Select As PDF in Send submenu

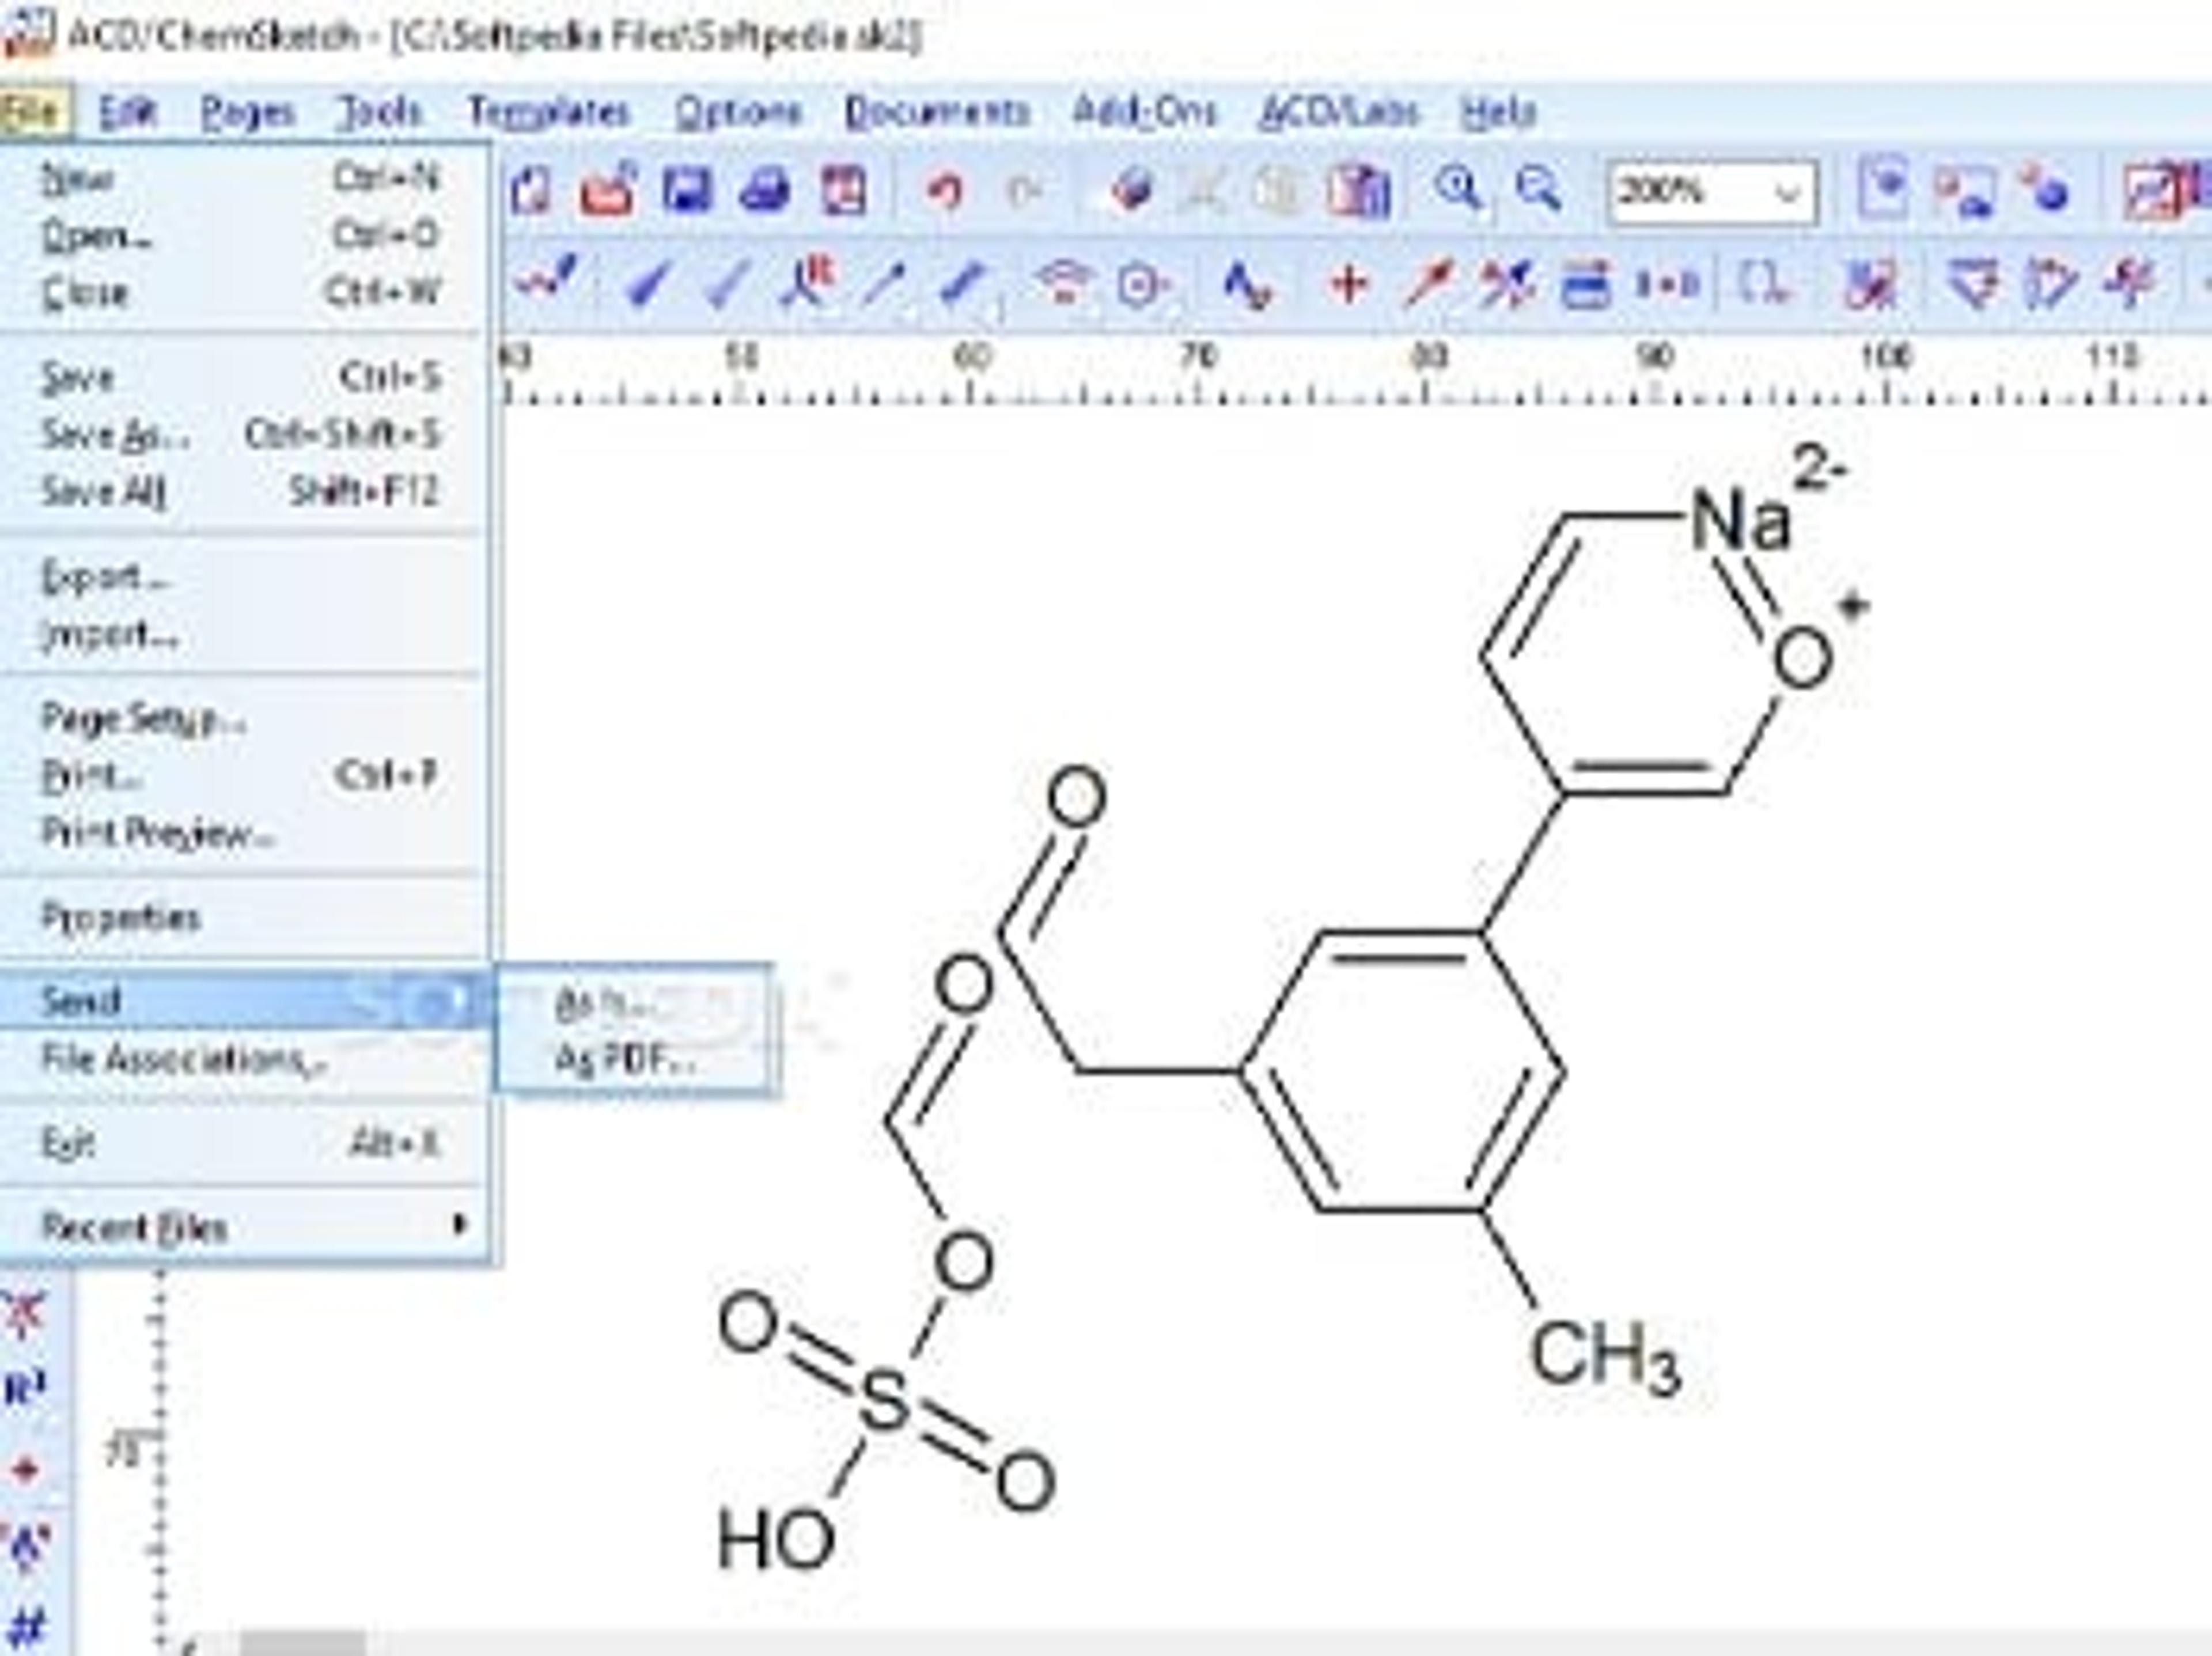pyautogui.click(x=624, y=1060)
